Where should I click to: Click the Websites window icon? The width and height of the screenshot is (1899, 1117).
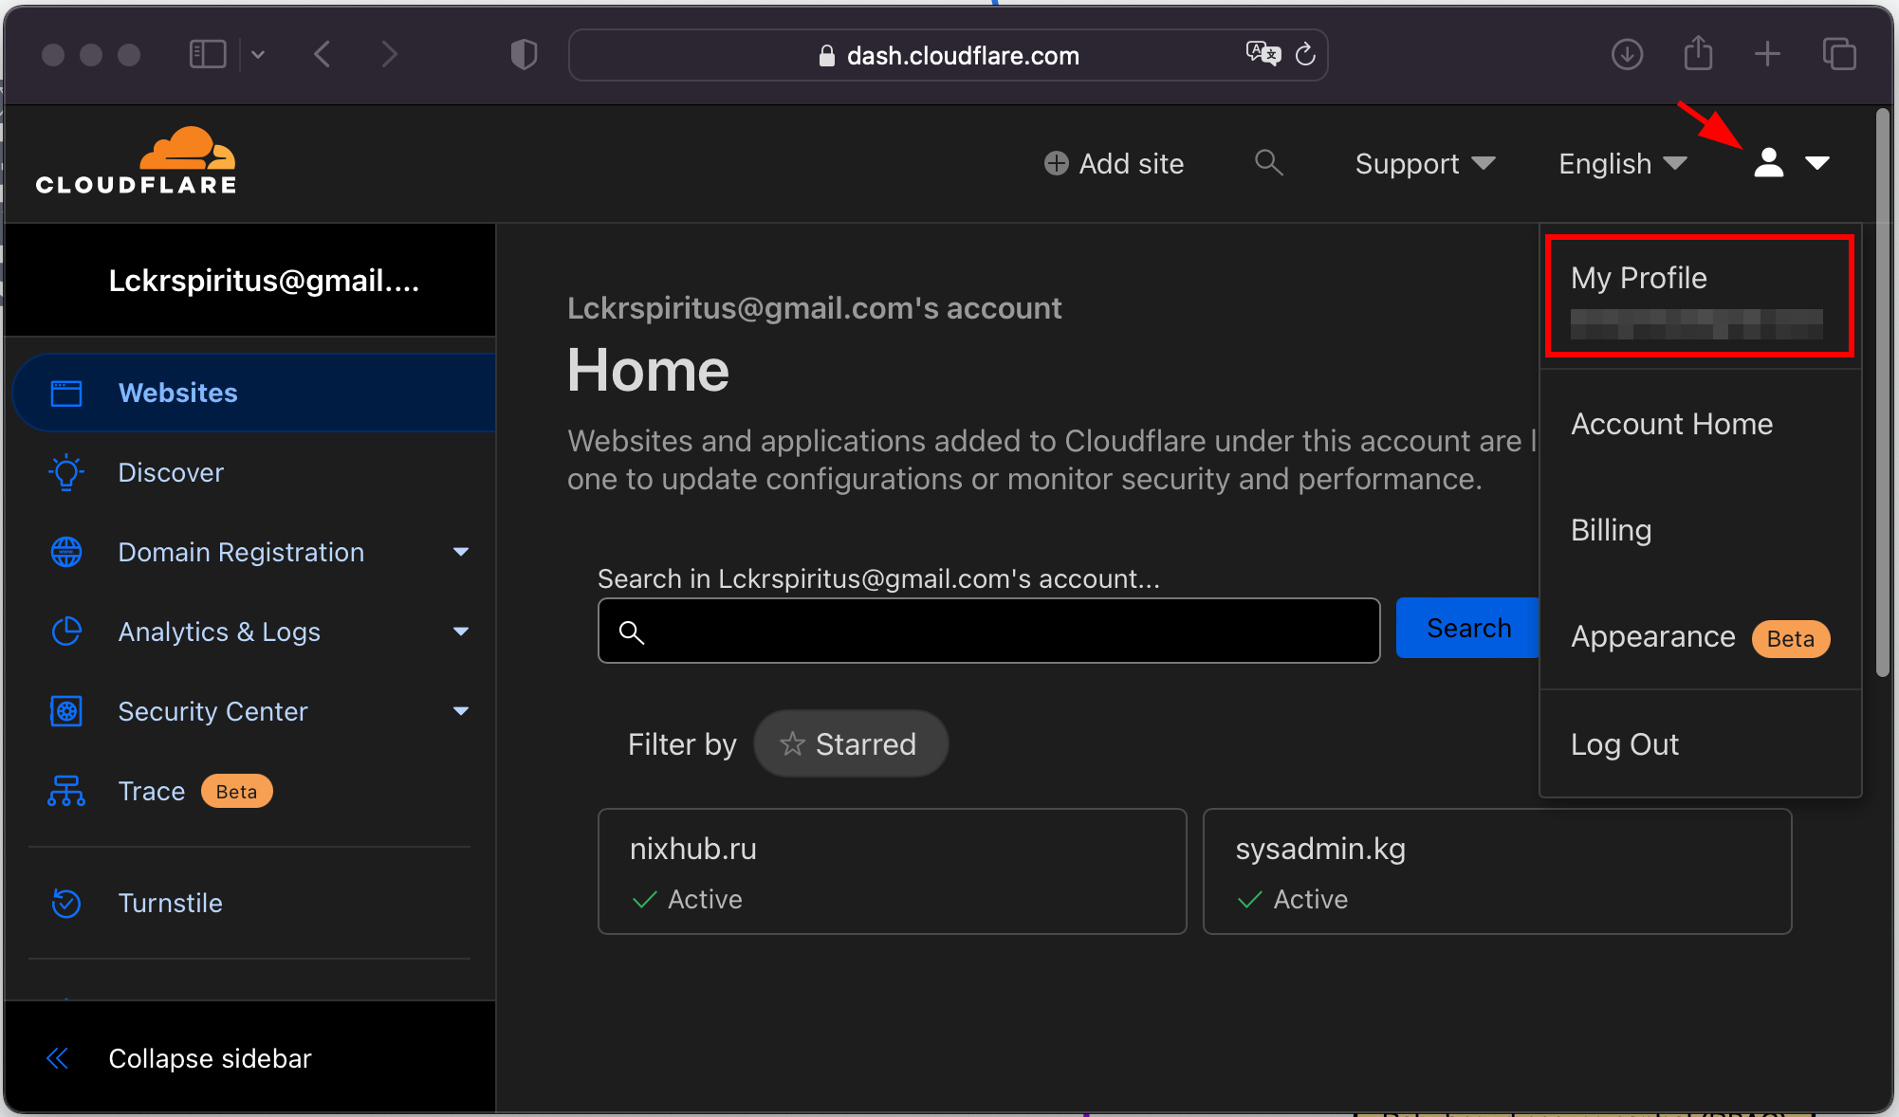66,393
